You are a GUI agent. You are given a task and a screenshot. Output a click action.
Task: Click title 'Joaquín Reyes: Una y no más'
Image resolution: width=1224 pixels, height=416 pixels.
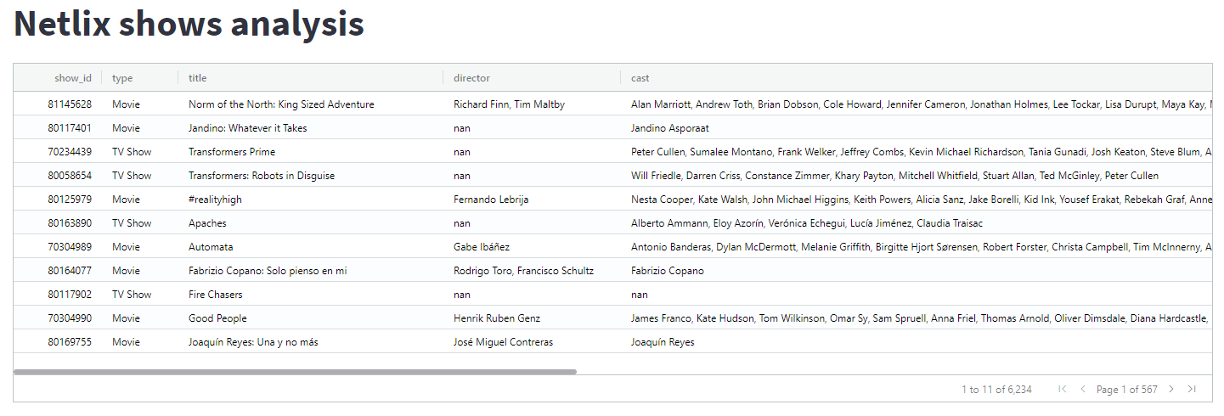[x=253, y=342]
